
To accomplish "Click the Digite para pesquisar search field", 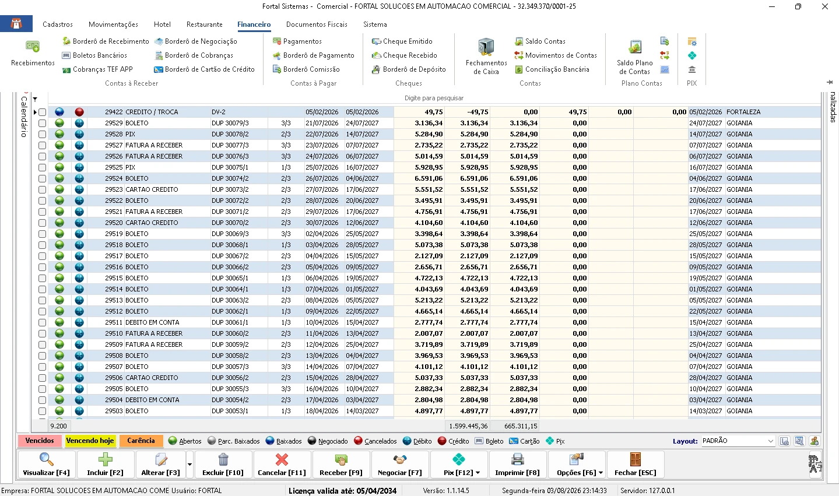I will click(434, 98).
